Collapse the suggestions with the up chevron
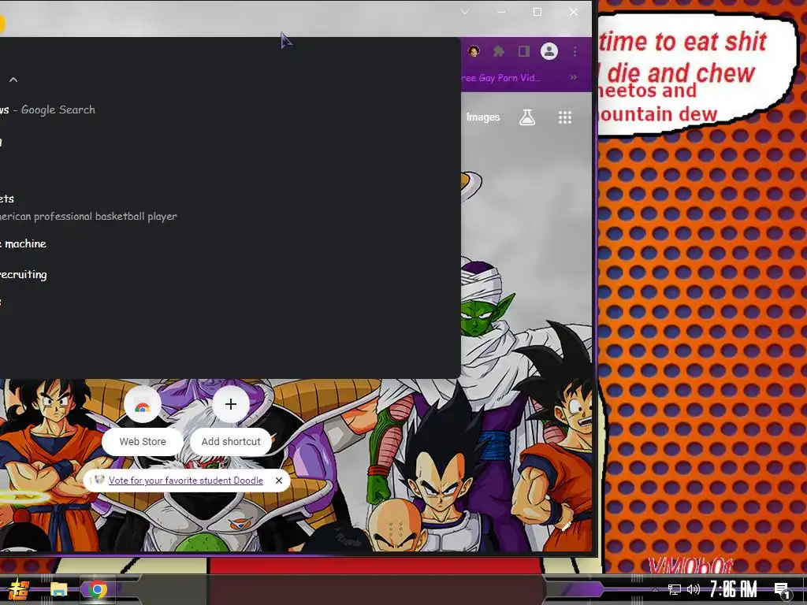Image resolution: width=807 pixels, height=605 pixels. (x=13, y=80)
